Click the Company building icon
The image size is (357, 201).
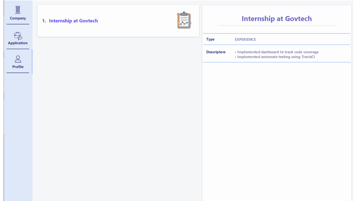tap(18, 10)
